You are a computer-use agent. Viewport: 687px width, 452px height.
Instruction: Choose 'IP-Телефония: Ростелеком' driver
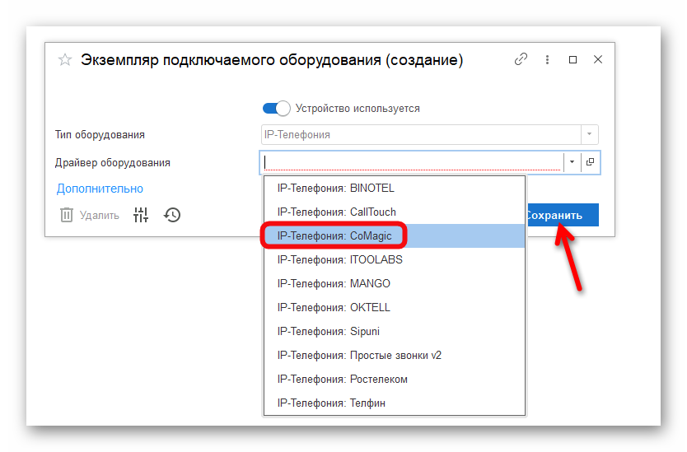coord(395,380)
